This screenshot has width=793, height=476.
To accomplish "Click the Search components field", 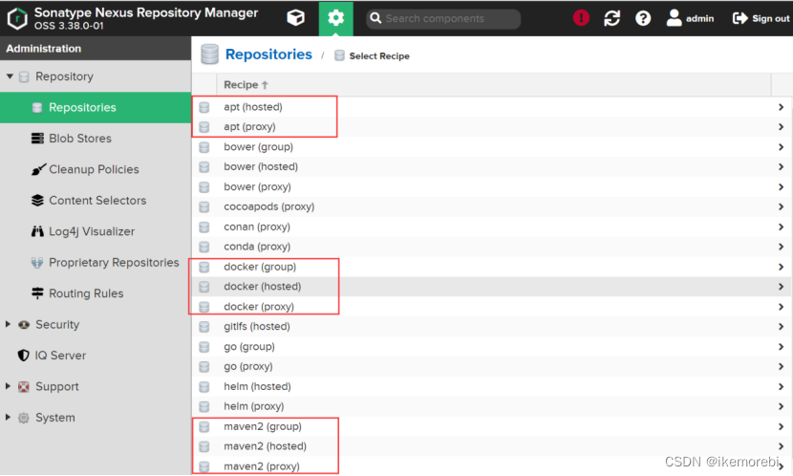I will (x=443, y=19).
